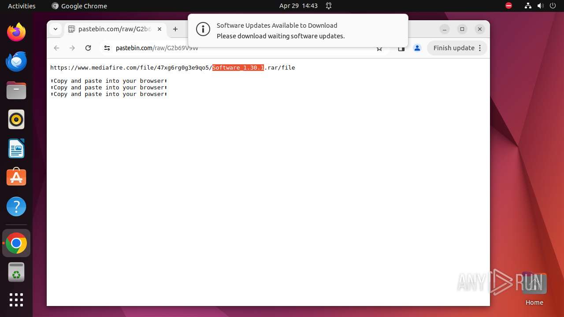Image resolution: width=564 pixels, height=317 pixels.
Task: Click the do-not-disturb bell icon
Action: [x=329, y=6]
